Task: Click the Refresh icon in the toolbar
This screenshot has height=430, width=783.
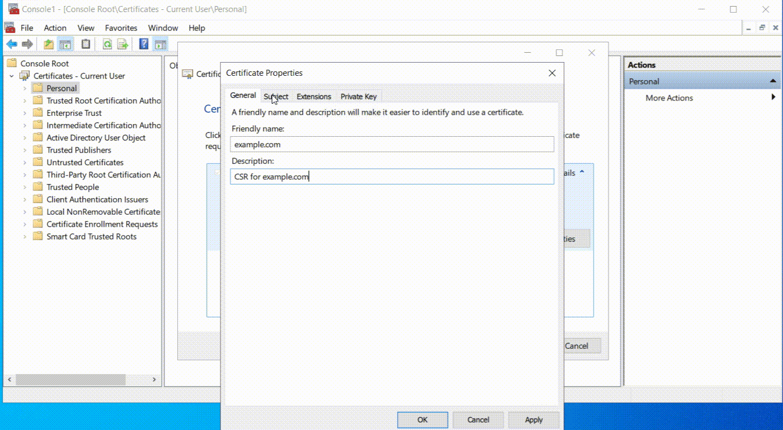Action: (x=107, y=44)
